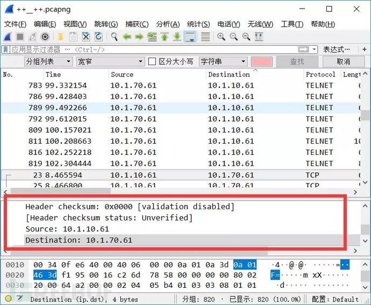Viewport: 371px width, 305px height.
Task: Reload this capture file
Action: click(98, 37)
